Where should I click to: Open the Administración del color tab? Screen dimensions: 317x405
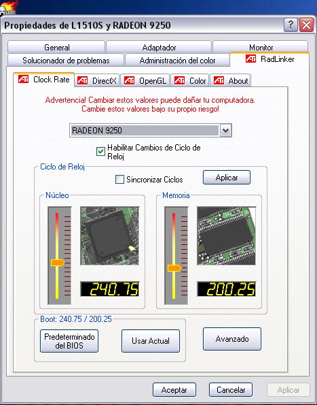pos(177,61)
